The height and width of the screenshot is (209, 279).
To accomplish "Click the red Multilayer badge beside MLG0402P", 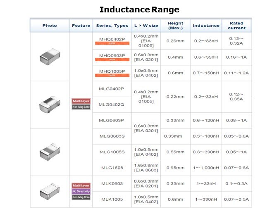I will click(x=81, y=101).
